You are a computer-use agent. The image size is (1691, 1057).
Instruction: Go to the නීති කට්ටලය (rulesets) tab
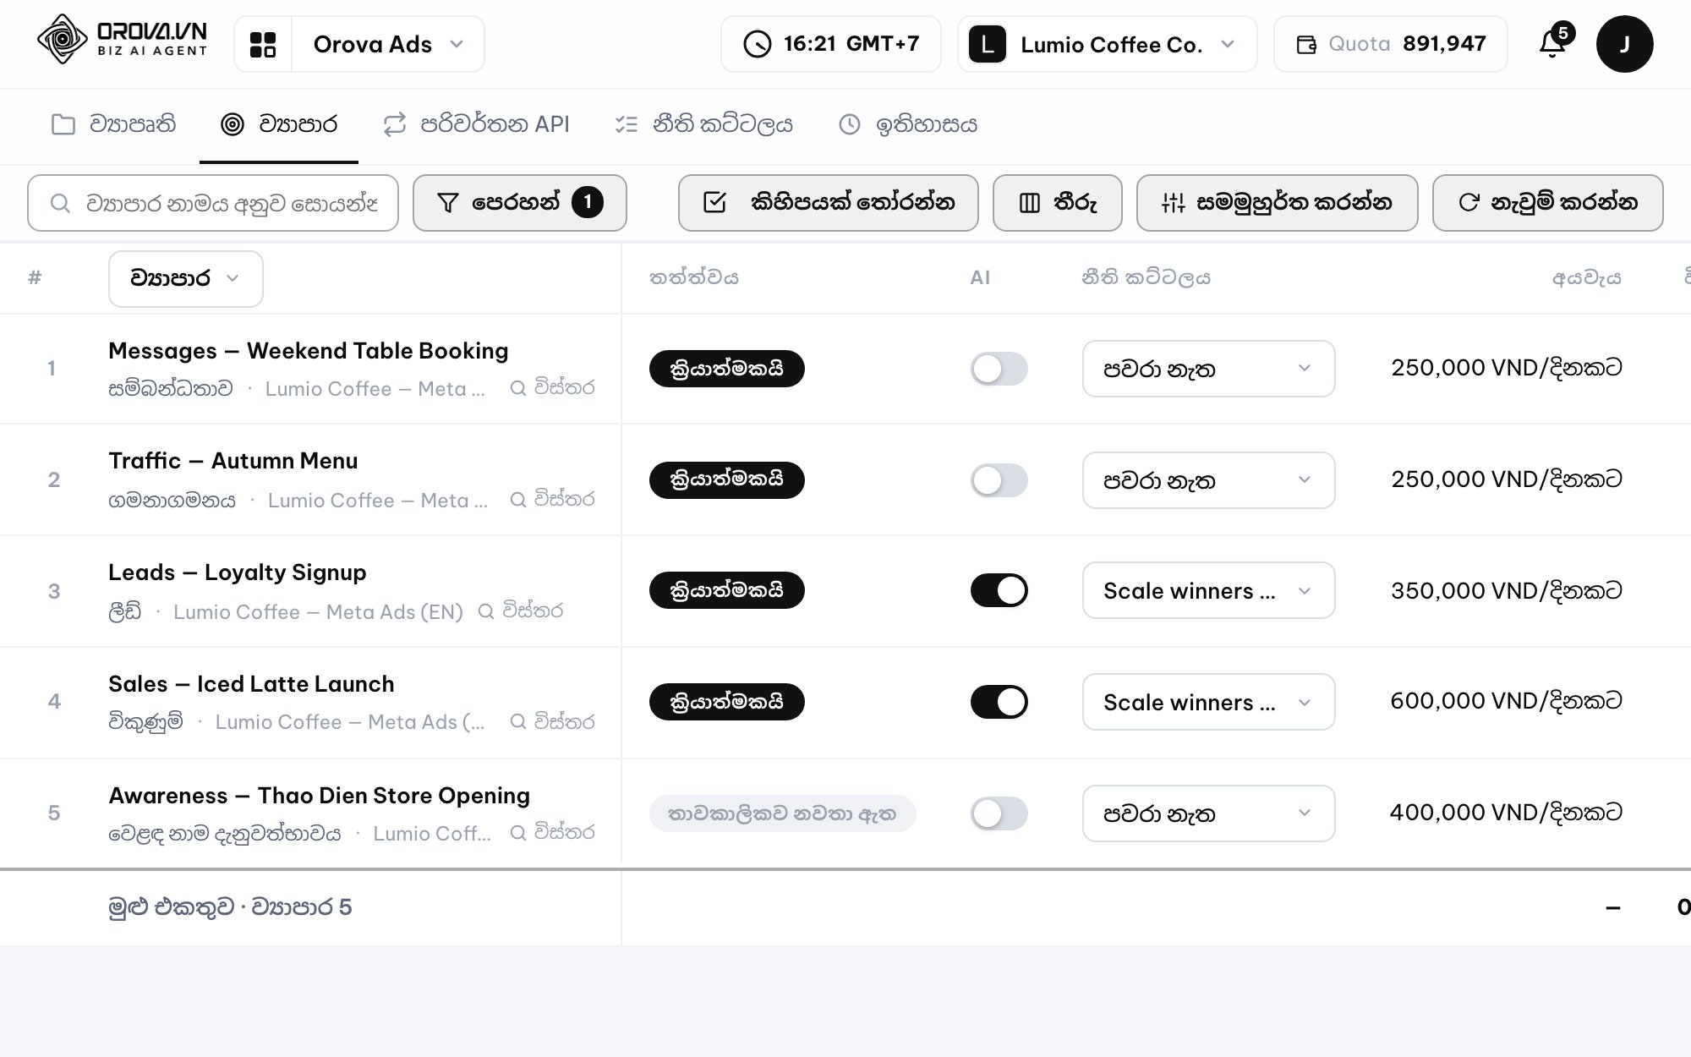[704, 125]
